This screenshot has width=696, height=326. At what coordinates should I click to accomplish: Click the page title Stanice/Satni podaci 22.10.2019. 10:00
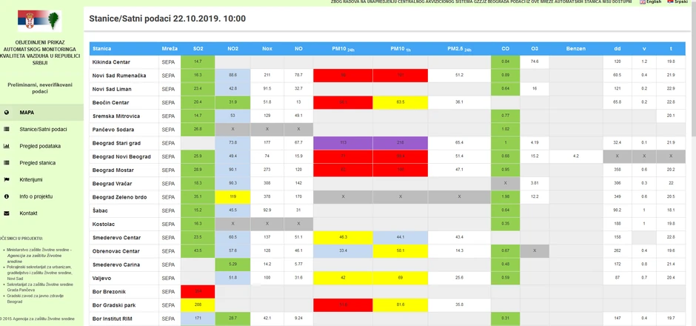point(167,19)
